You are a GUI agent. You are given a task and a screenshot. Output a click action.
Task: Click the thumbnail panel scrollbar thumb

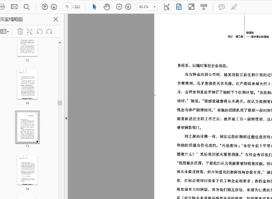point(60,103)
